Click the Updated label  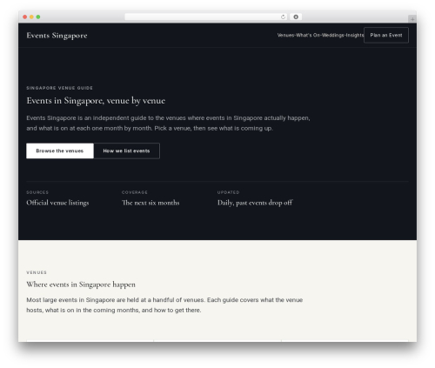(x=228, y=192)
